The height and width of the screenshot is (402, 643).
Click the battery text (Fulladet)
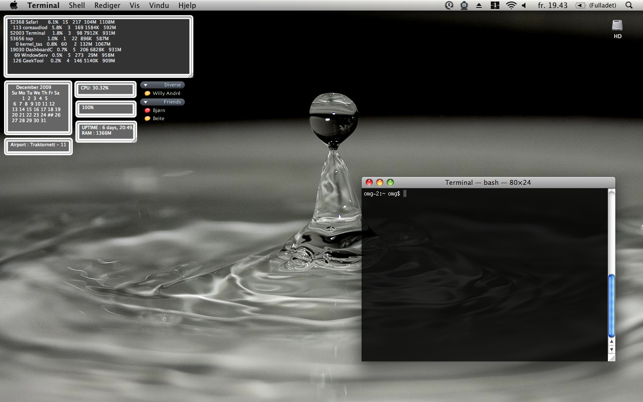[603, 6]
